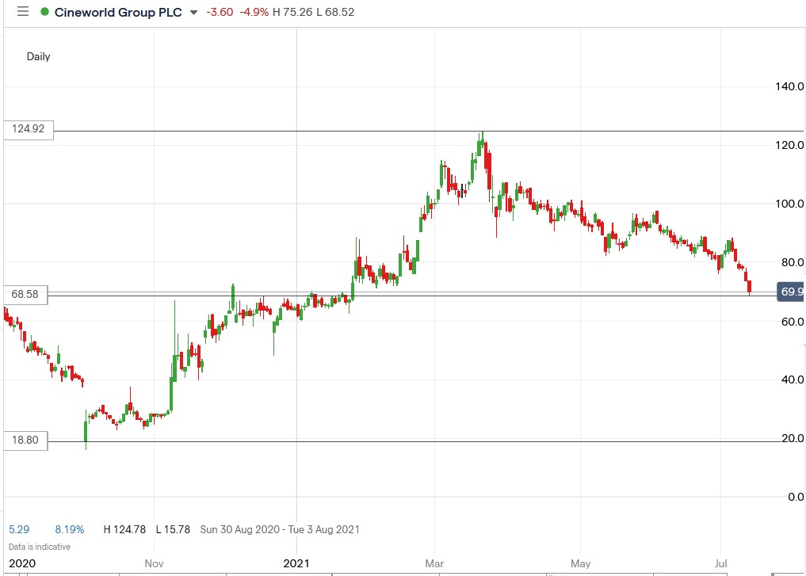Toggle the green status indicator beside Cineworld
The image size is (806, 576).
pyautogui.click(x=46, y=13)
